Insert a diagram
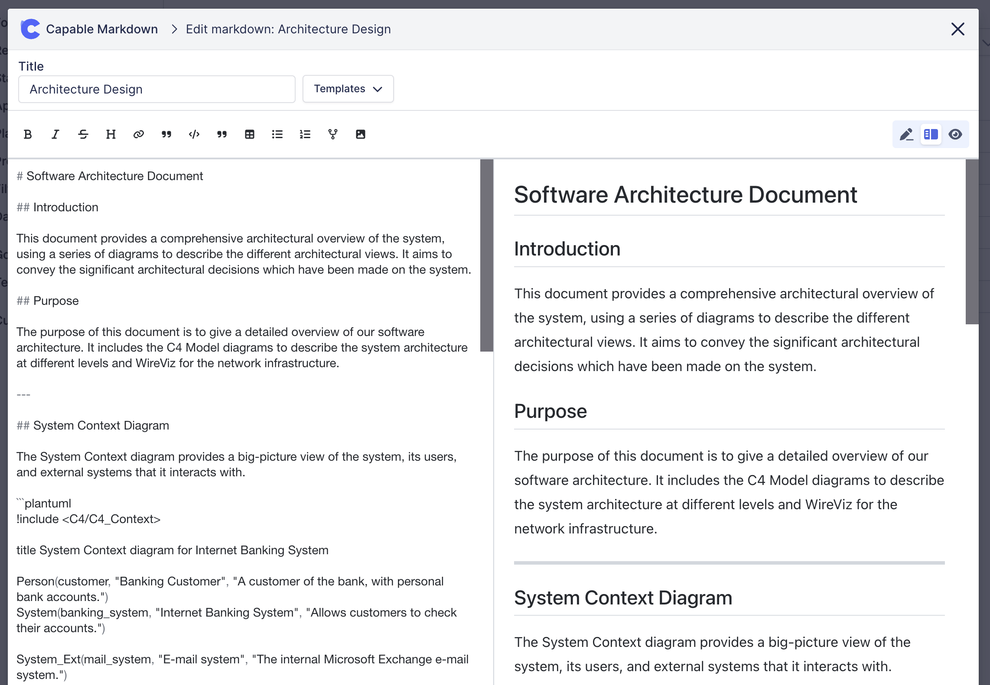Image resolution: width=990 pixels, height=685 pixels. [x=332, y=134]
